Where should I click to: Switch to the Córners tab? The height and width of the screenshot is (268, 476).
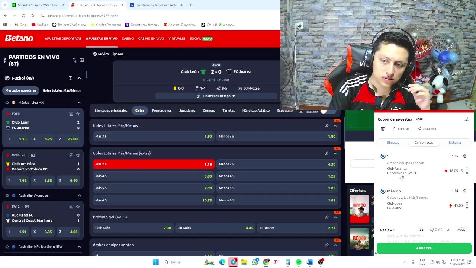209,111
